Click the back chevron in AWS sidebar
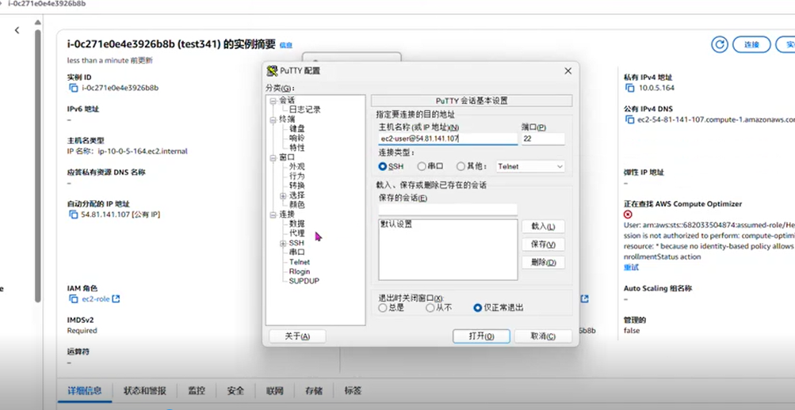 click(17, 30)
